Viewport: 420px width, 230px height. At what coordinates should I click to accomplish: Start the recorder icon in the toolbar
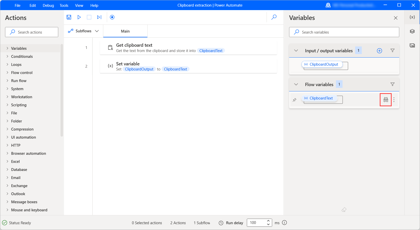tap(112, 17)
